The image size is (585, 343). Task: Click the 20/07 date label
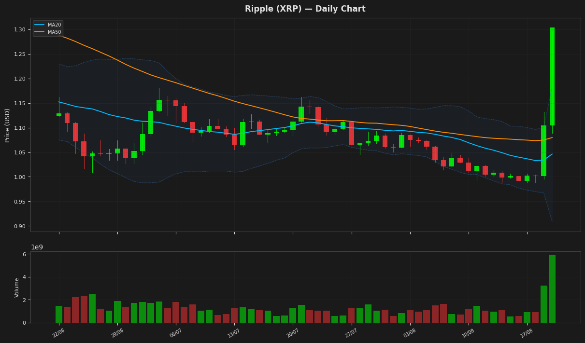tap(292, 333)
